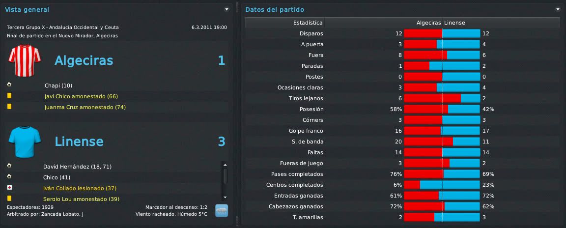The image size is (566, 228).
Task: Click the up arrow of events scrollbar
Action: pos(225,165)
